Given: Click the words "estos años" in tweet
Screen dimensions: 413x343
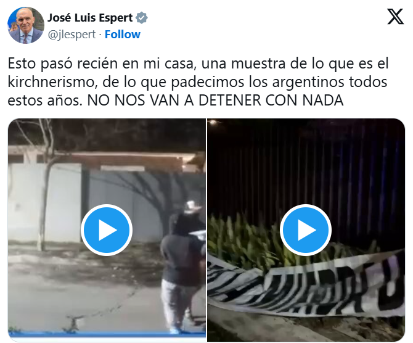Looking at the screenshot, I should 44,101.
